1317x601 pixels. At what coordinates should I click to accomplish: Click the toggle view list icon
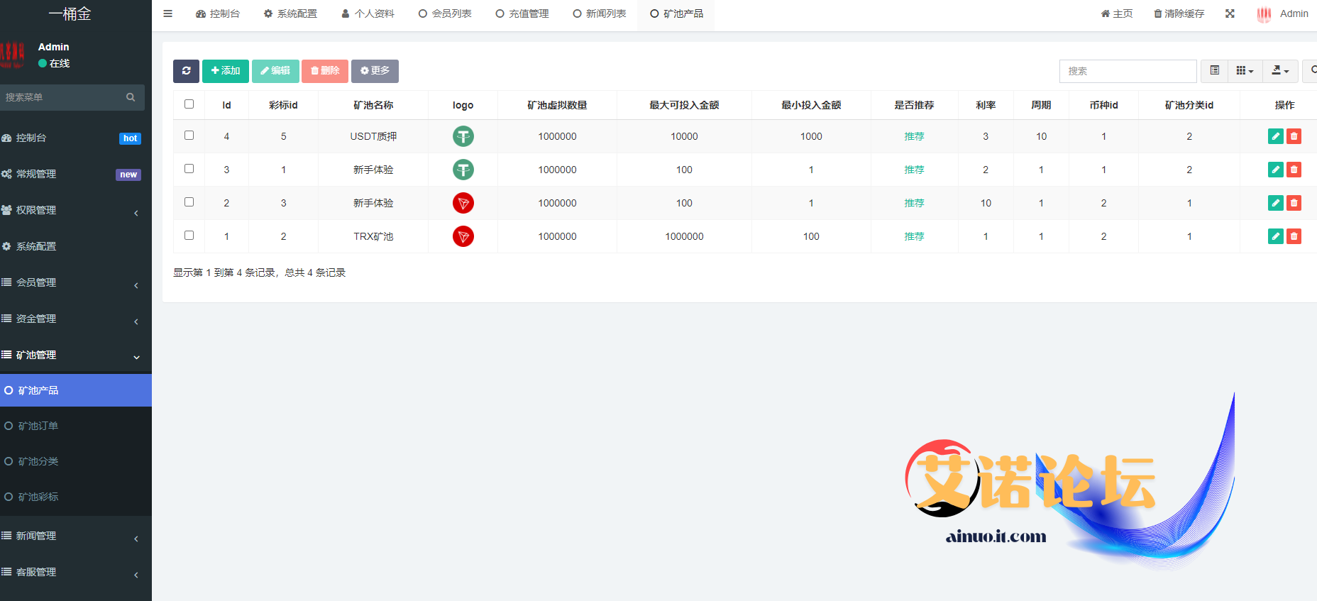click(x=1214, y=71)
